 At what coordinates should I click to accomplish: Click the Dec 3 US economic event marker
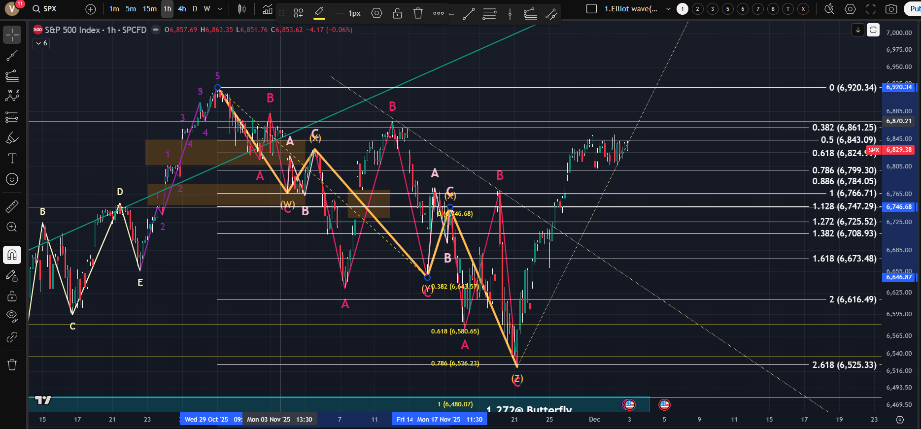click(629, 405)
